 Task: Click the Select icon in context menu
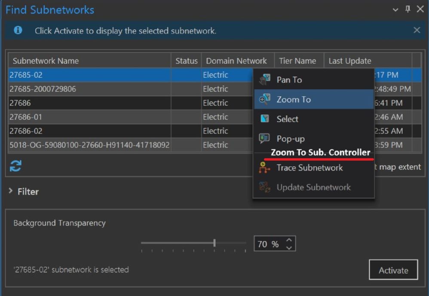click(x=264, y=119)
